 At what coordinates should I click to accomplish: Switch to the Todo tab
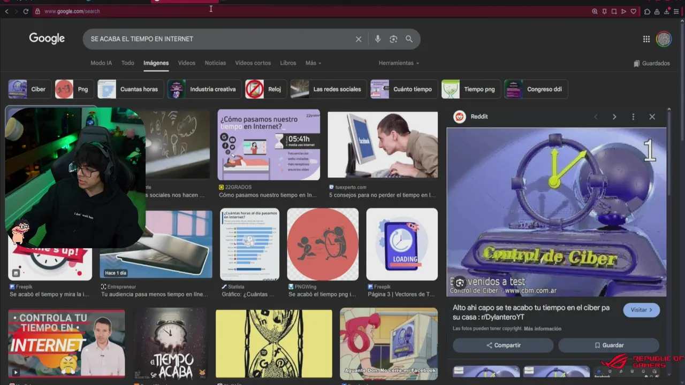click(x=128, y=63)
